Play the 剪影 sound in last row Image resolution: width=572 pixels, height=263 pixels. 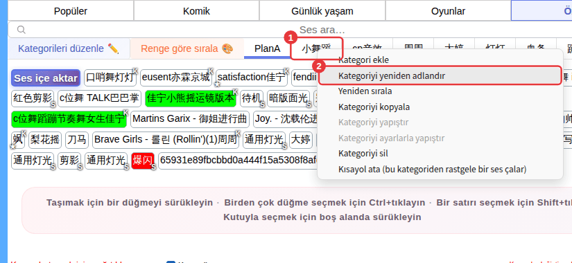(x=69, y=161)
